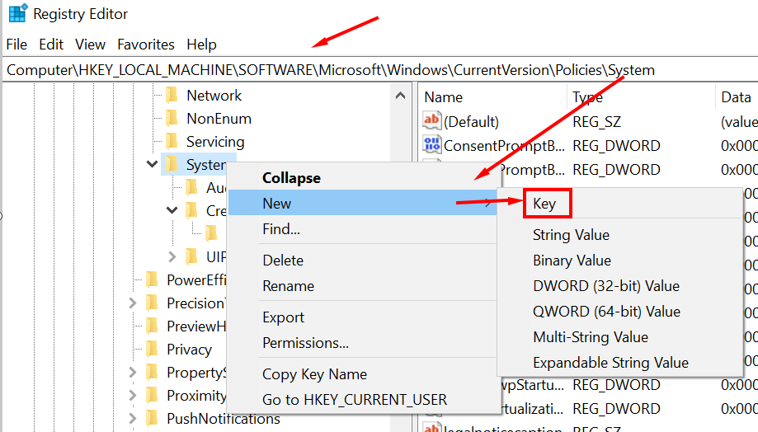The height and width of the screenshot is (432, 758).
Task: Click the REG_SZ type of (Default)
Action: (596, 121)
